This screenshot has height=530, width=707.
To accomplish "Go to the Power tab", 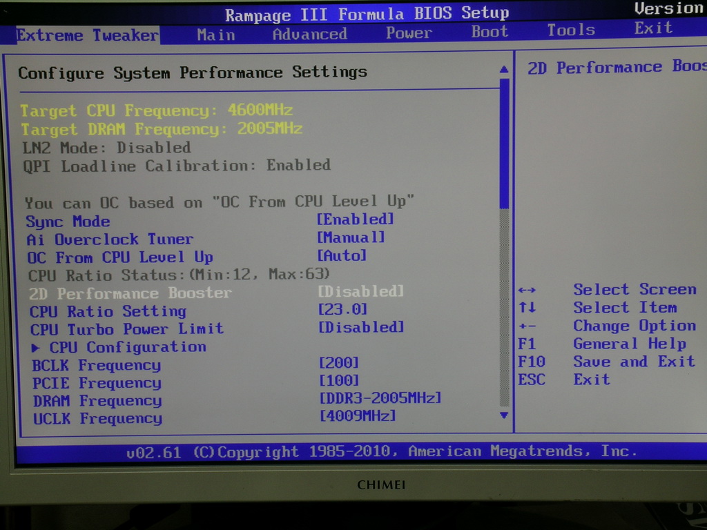I will tap(409, 33).
